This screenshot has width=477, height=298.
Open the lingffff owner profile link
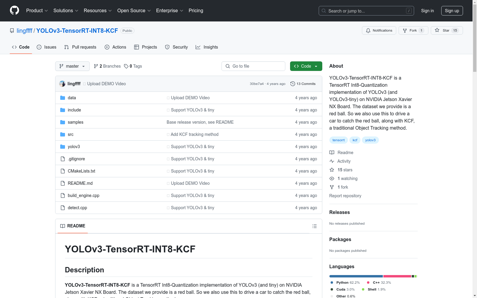[24, 31]
